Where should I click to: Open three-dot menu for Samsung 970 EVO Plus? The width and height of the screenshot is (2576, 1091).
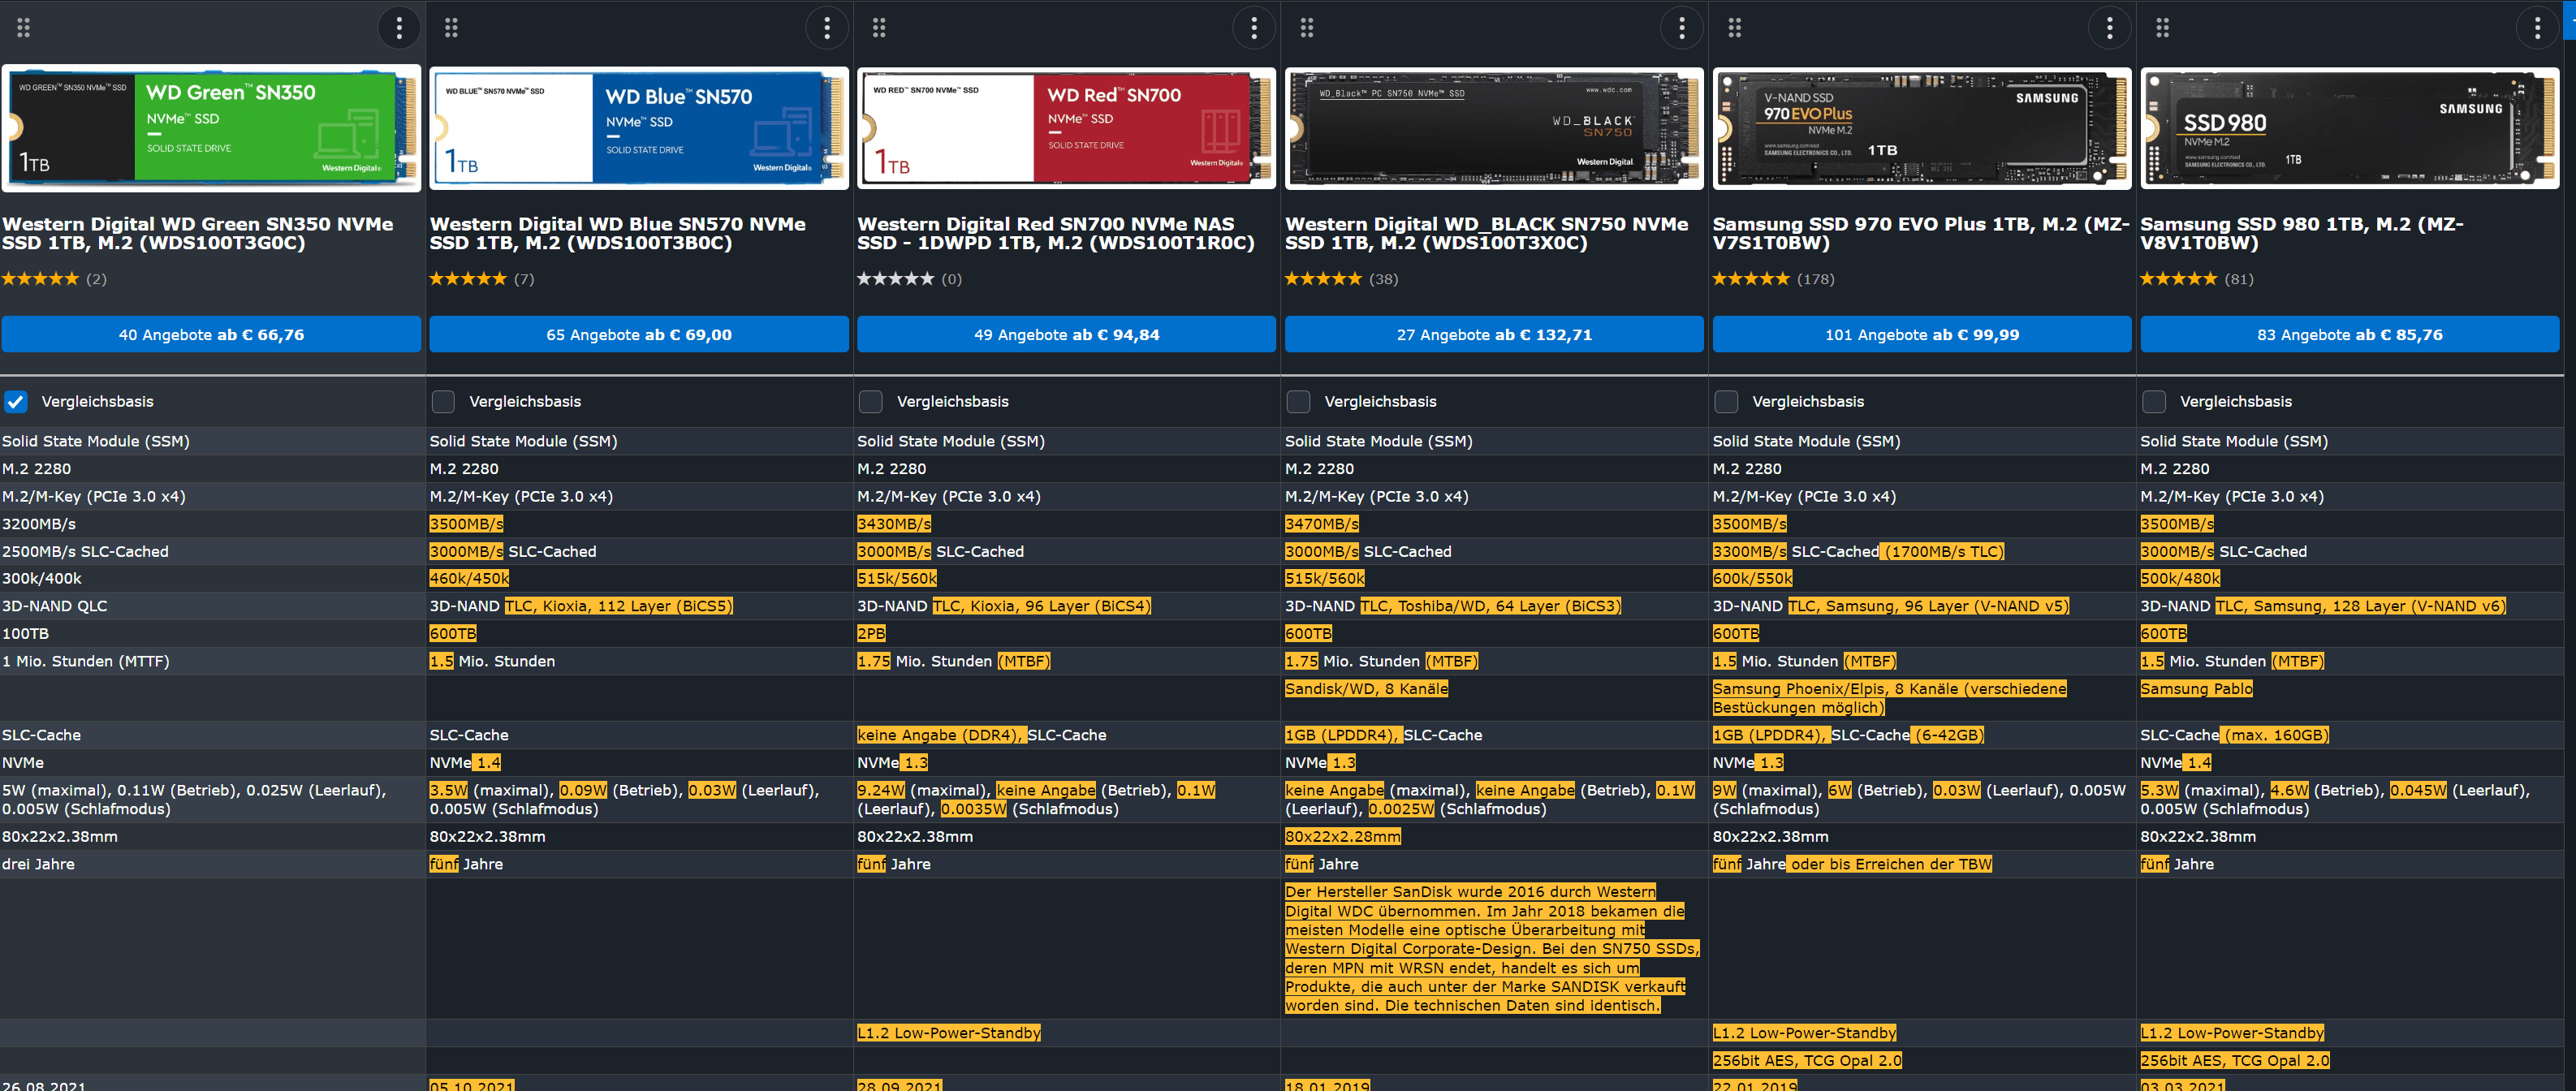click(2110, 28)
